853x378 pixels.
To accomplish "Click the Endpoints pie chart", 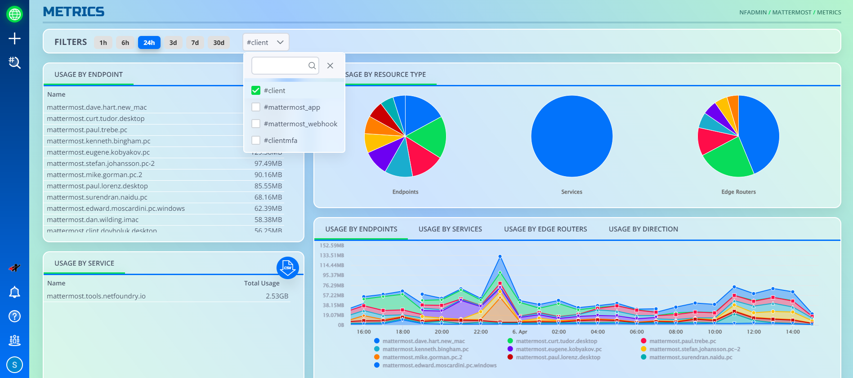I will (x=405, y=136).
